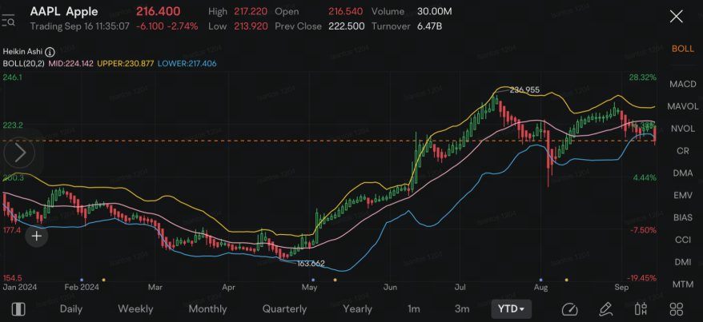Click the Heikin Ashi chart label
This screenshot has width=703, height=322.
[23, 52]
